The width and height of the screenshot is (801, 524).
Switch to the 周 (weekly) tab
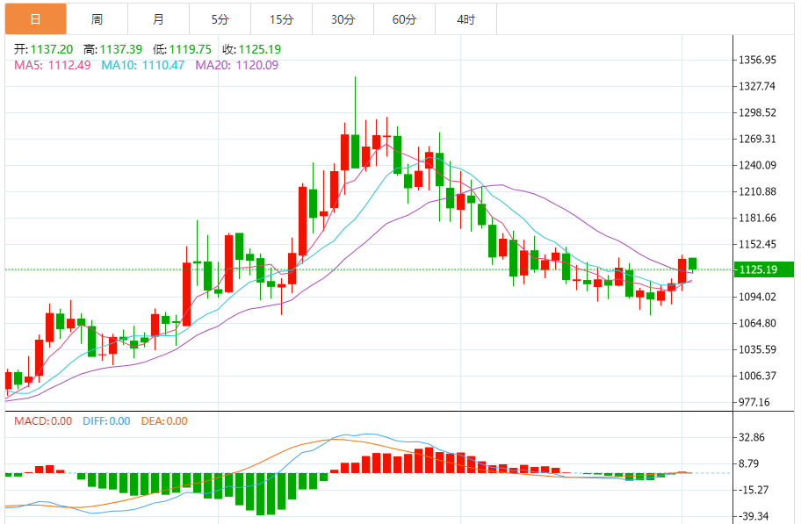click(x=97, y=18)
